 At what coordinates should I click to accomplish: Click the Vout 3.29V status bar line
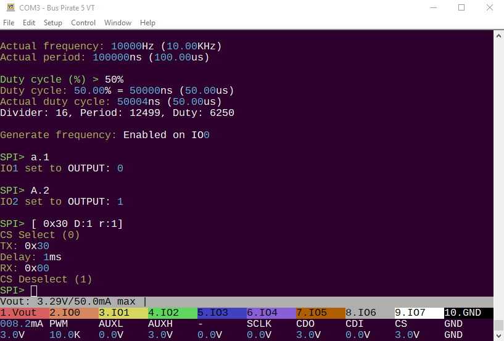coord(247,302)
